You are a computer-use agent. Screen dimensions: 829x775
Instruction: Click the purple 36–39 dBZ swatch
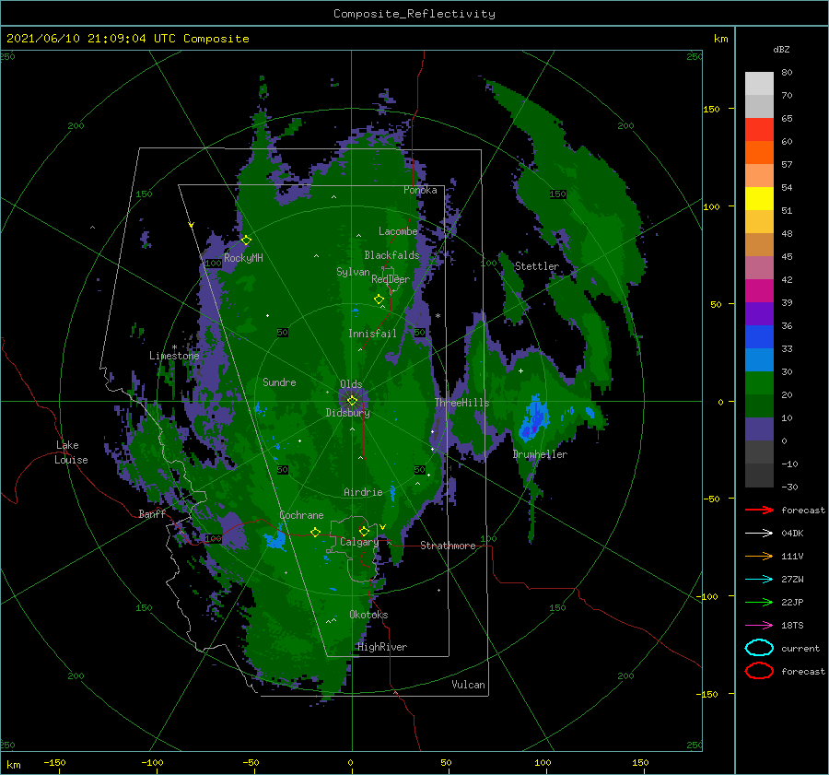759,313
